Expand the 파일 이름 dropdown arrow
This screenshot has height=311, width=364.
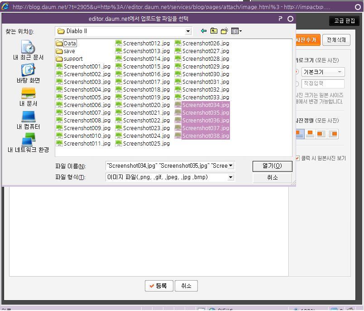coord(231,166)
